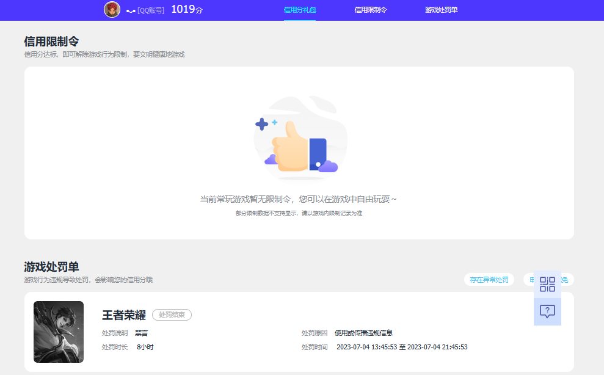Viewport: 604px width, 375px height.
Task: Click the 信用分达标 subtitle text
Action: 104,55
